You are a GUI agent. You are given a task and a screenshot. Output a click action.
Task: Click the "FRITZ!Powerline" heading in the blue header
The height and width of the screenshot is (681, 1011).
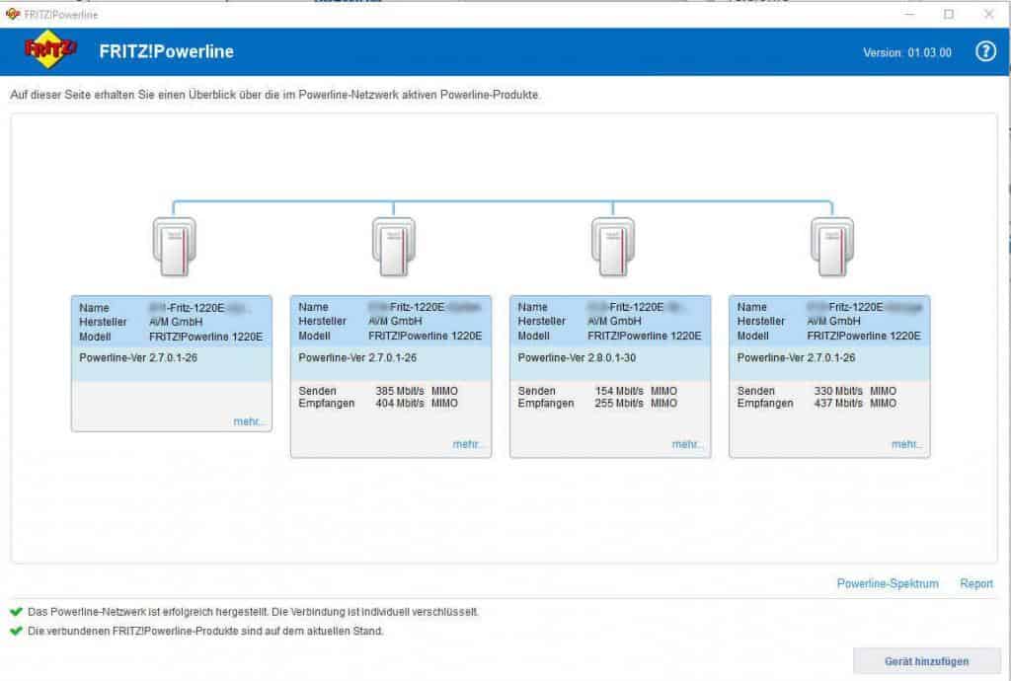point(166,51)
